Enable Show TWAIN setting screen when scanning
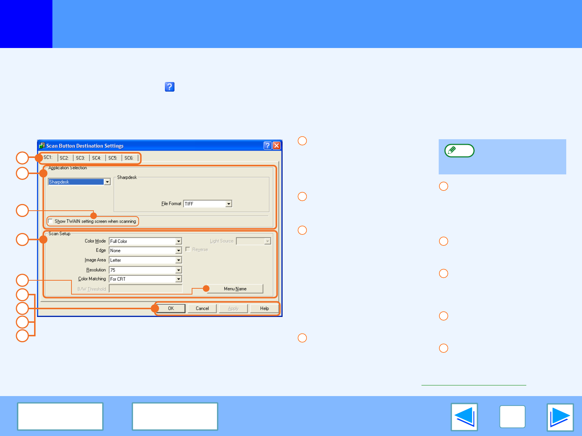582x436 pixels. pyautogui.click(x=51, y=221)
